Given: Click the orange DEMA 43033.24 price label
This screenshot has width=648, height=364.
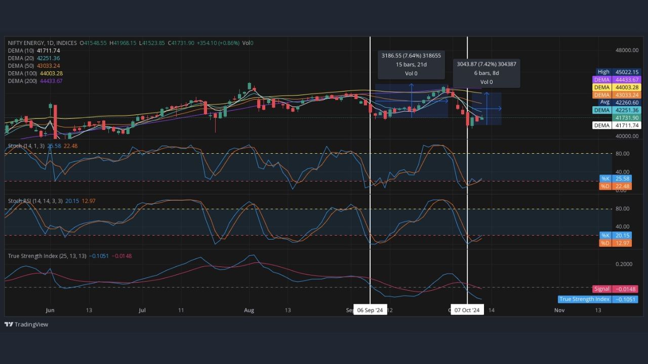Looking at the screenshot, I should [x=616, y=95].
